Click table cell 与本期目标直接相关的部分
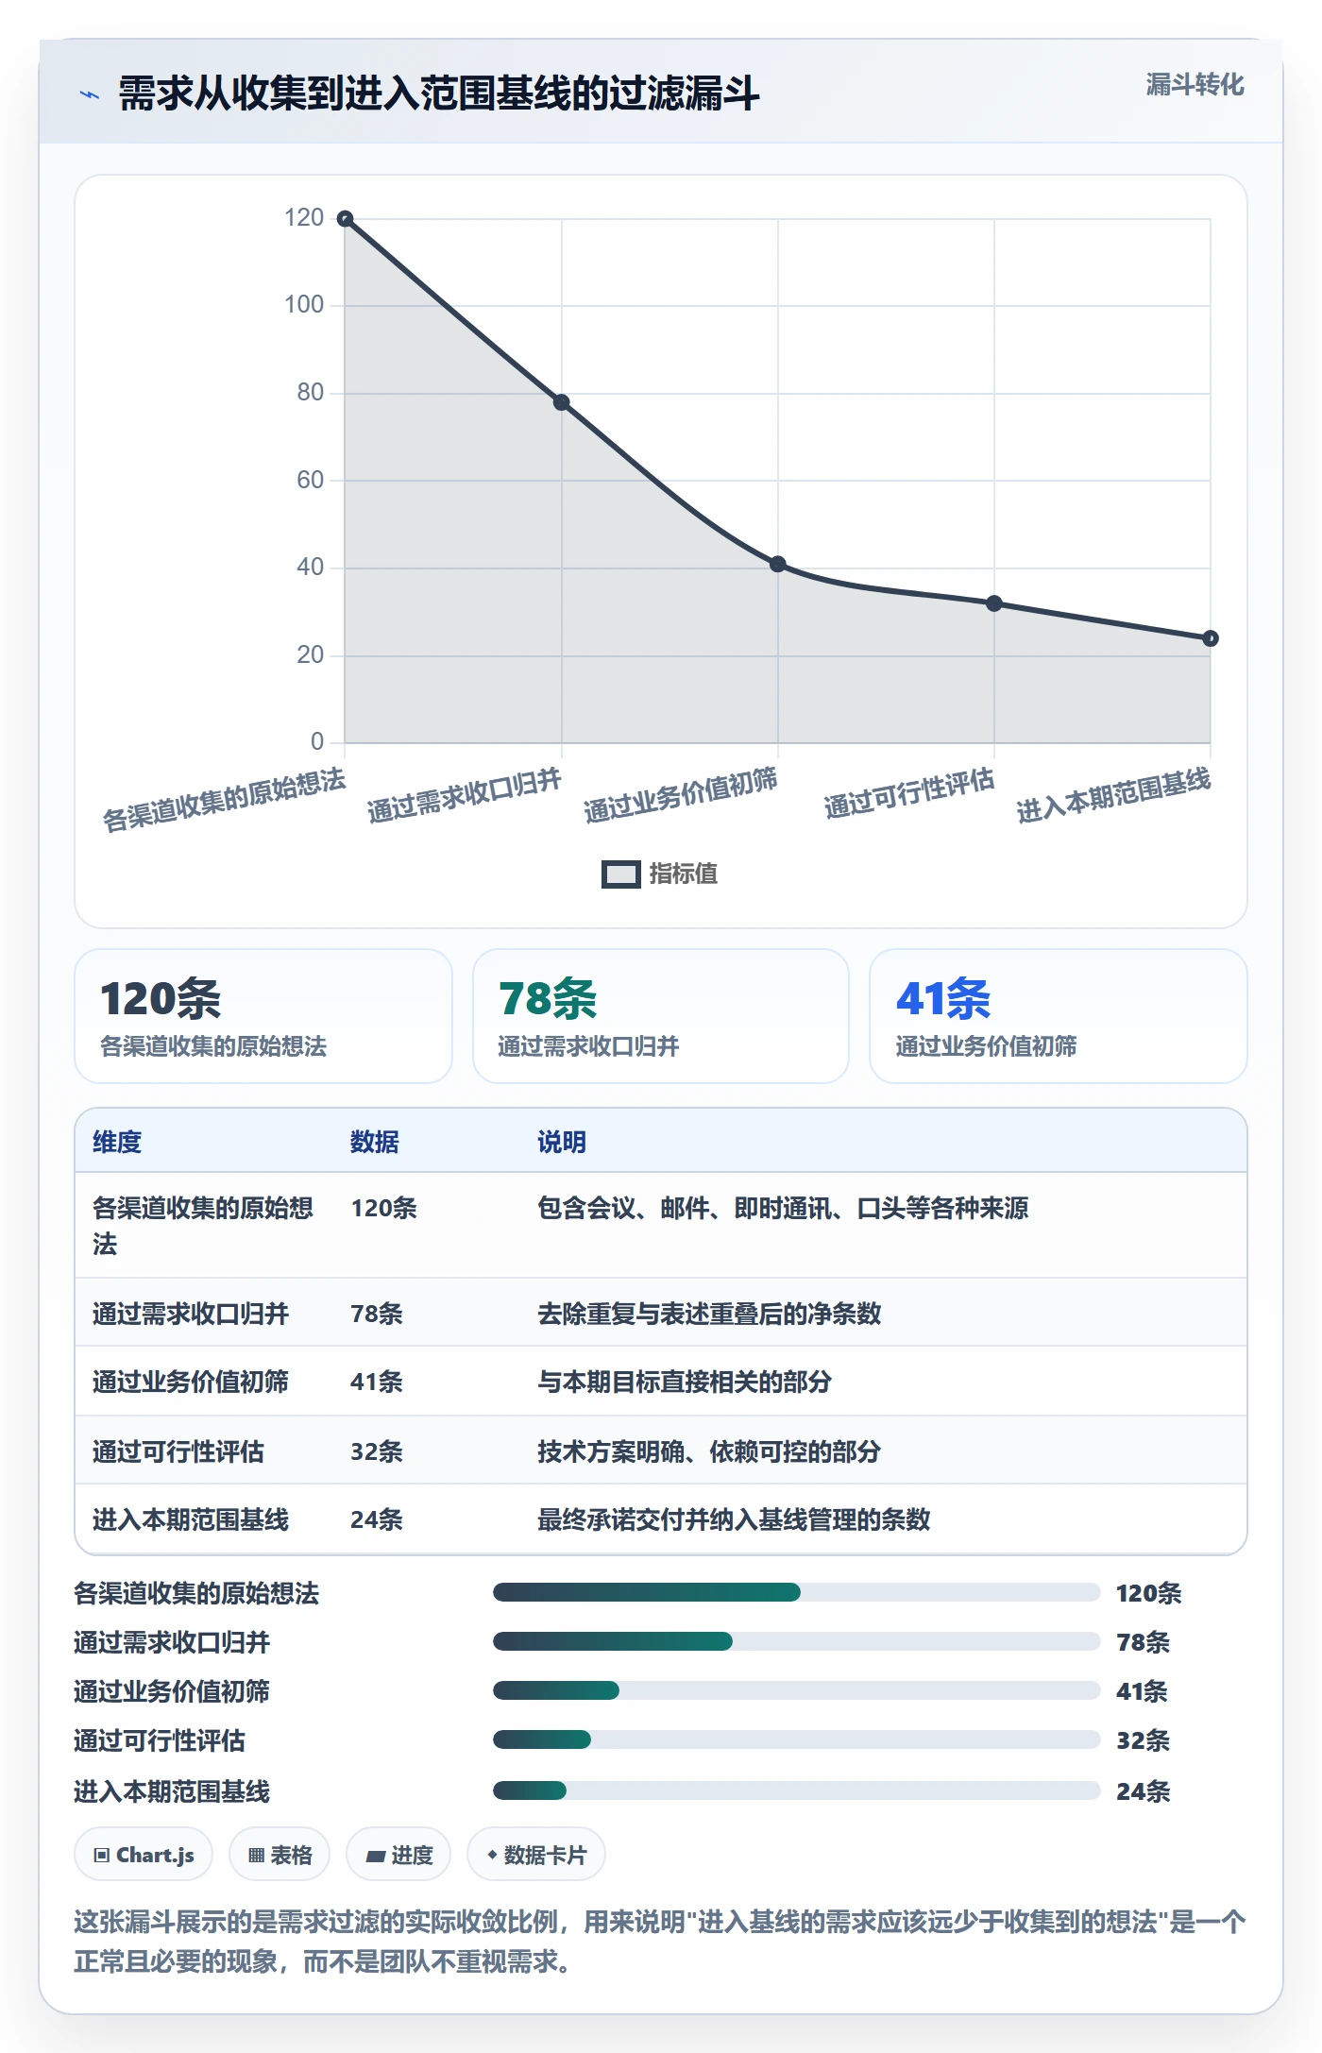 click(x=685, y=1382)
